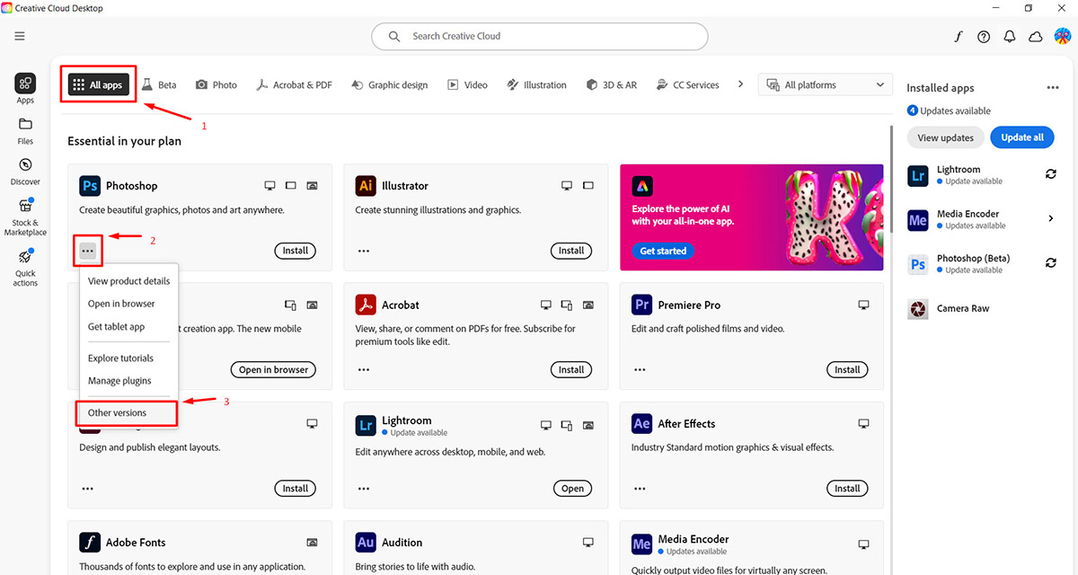Open the Files section in sidebar
This screenshot has width=1078, height=575.
pos(25,130)
